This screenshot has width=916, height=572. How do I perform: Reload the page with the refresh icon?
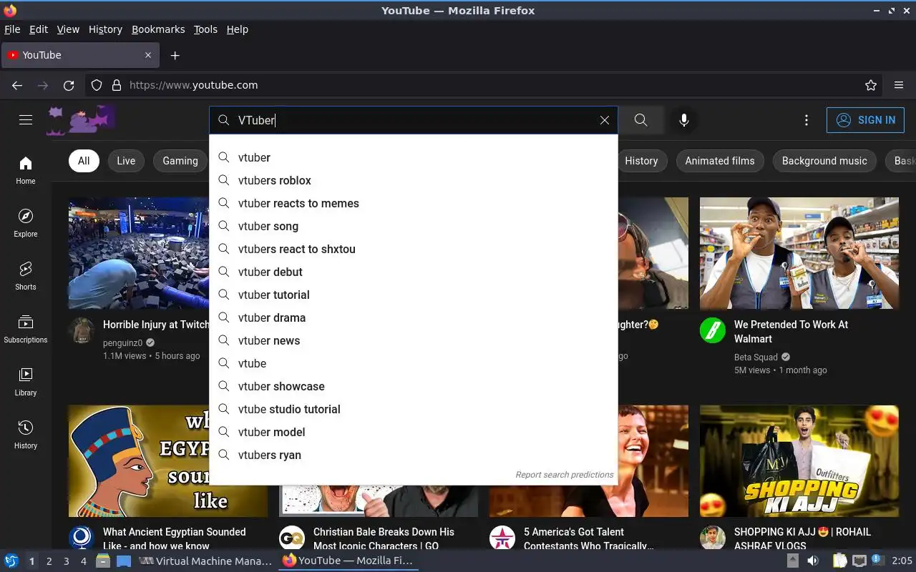pos(69,85)
